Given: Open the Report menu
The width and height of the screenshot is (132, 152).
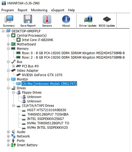Looking at the screenshot, I should tap(22, 10).
